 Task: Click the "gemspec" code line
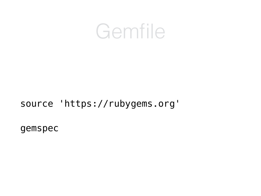(39, 129)
